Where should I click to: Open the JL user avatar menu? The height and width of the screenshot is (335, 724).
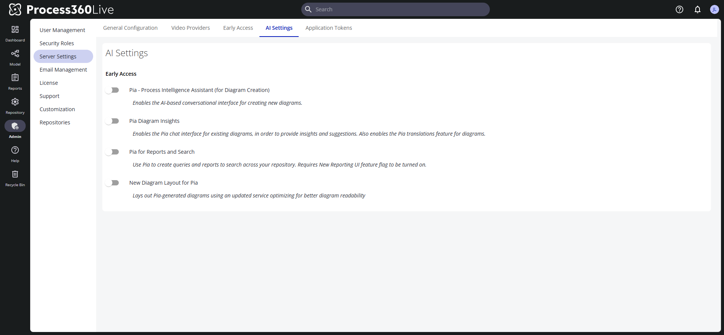point(714,9)
